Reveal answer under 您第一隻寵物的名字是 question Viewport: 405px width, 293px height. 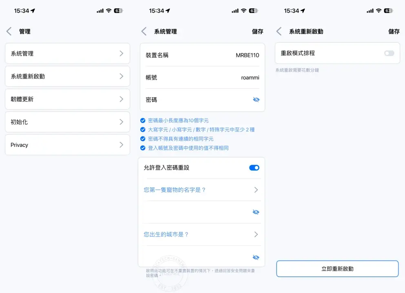click(x=256, y=212)
